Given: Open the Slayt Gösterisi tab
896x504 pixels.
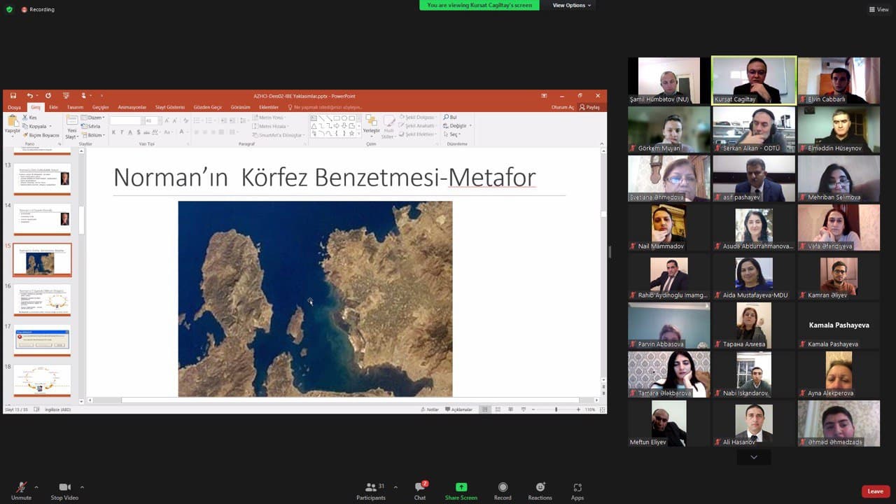Looking at the screenshot, I should 170,107.
